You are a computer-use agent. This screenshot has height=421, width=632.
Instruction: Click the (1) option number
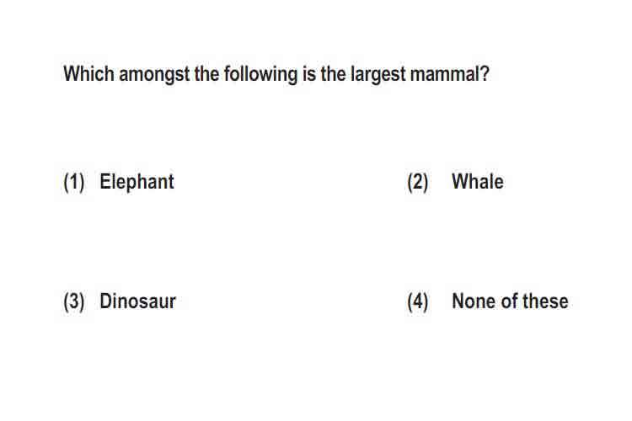[74, 183]
